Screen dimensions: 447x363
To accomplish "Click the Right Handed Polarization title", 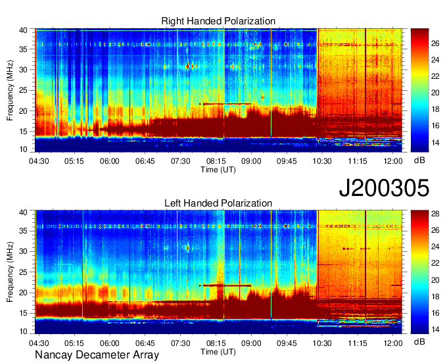I will tap(218, 21).
